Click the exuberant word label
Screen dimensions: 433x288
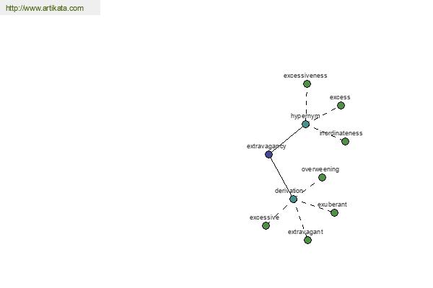pos(332,204)
